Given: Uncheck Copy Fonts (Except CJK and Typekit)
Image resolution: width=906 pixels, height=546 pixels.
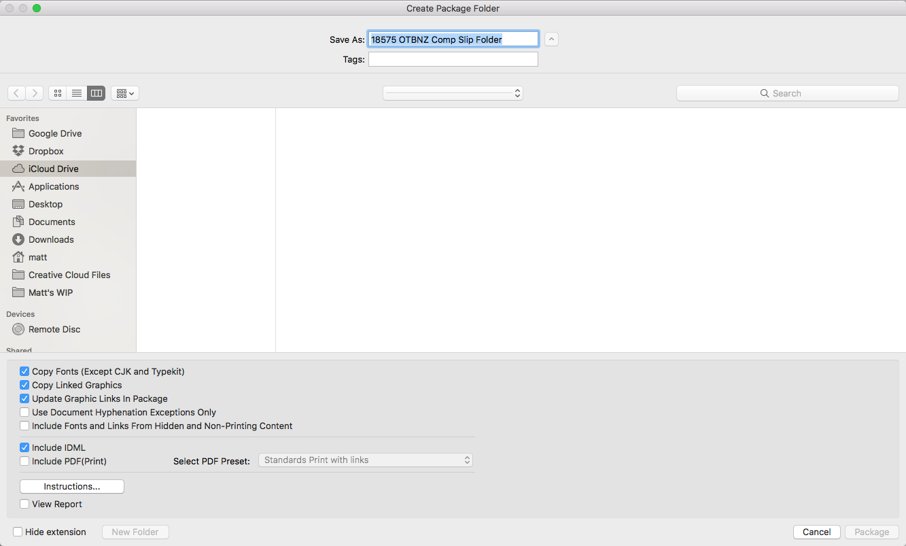Looking at the screenshot, I should coord(24,371).
